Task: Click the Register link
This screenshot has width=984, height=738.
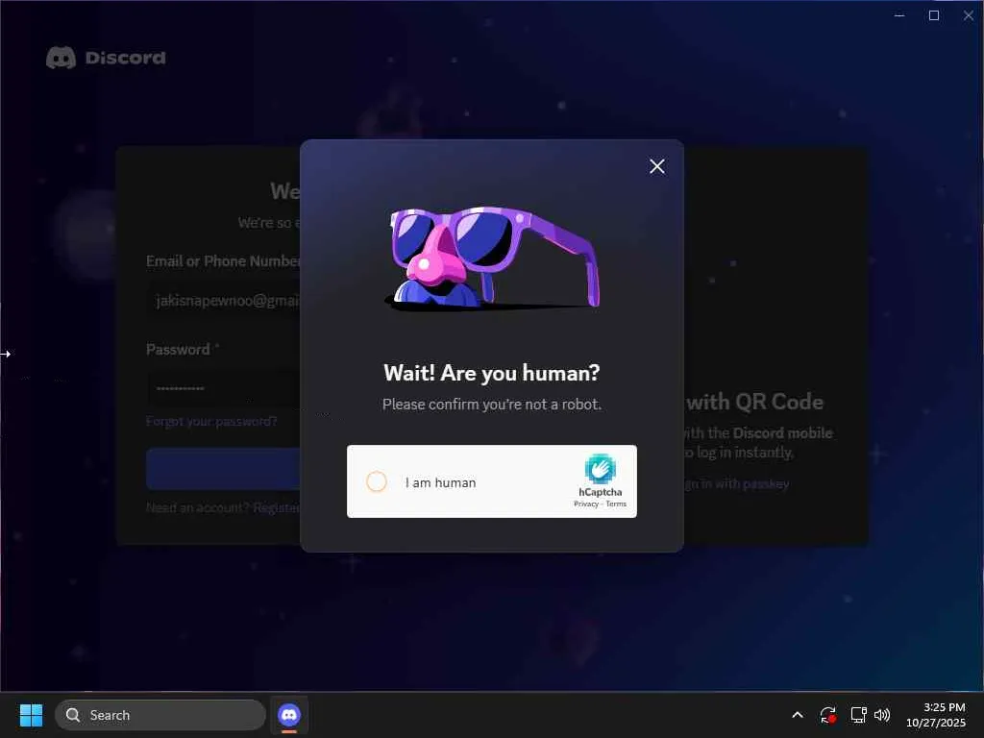Action: pos(276,507)
